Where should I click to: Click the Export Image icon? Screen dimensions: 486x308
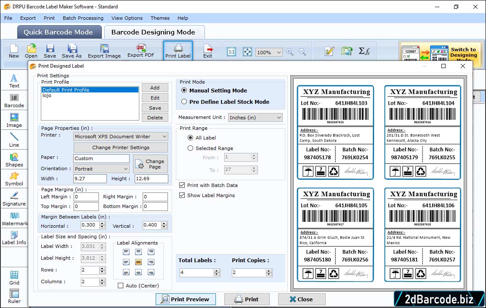click(104, 51)
